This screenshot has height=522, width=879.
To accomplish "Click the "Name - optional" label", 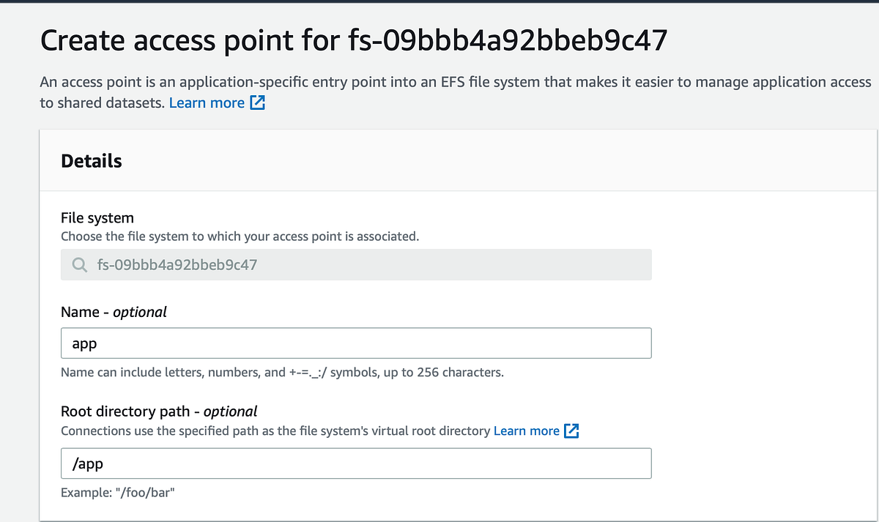I will pos(114,312).
